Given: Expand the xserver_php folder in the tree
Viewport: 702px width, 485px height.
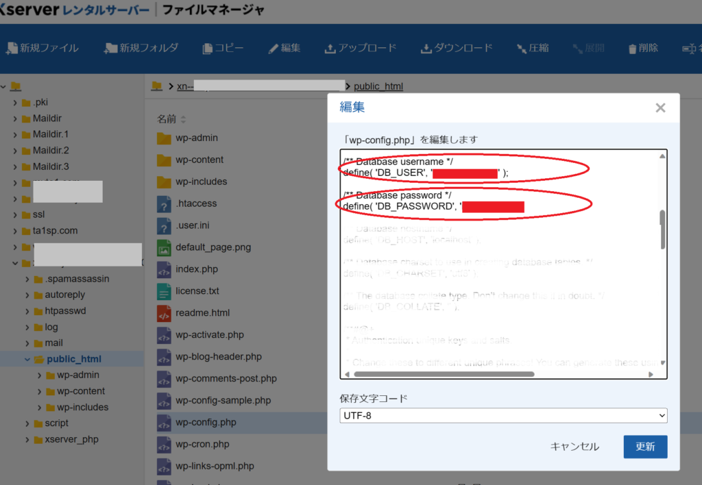Looking at the screenshot, I should click(x=27, y=439).
